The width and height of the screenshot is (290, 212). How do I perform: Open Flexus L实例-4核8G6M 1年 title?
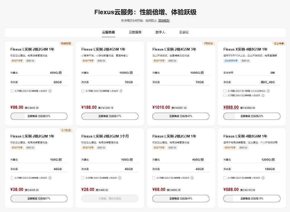point(245,136)
